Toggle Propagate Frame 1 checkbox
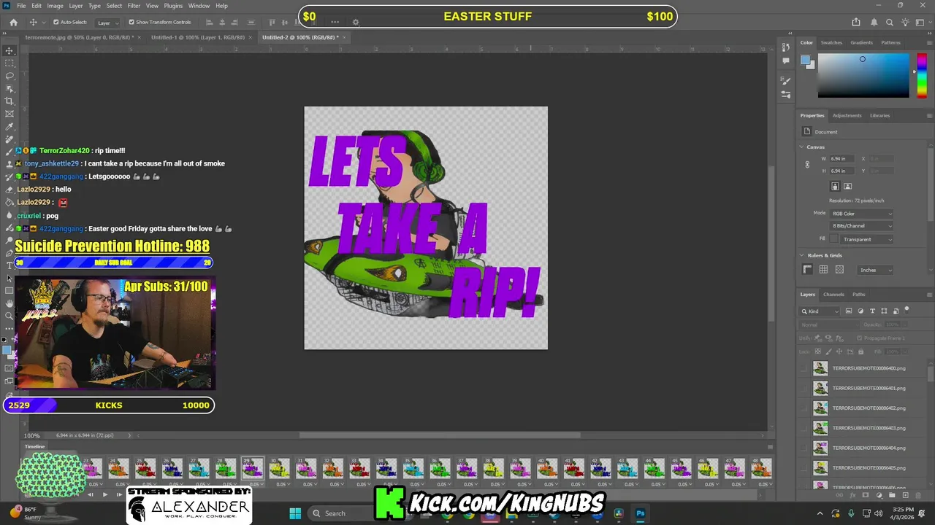 [x=859, y=338]
